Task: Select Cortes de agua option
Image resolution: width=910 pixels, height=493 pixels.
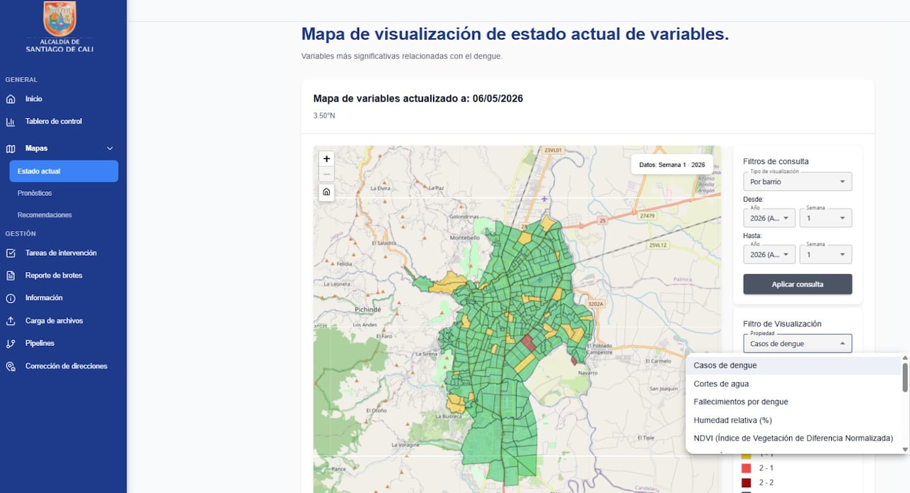Action: tap(793, 384)
